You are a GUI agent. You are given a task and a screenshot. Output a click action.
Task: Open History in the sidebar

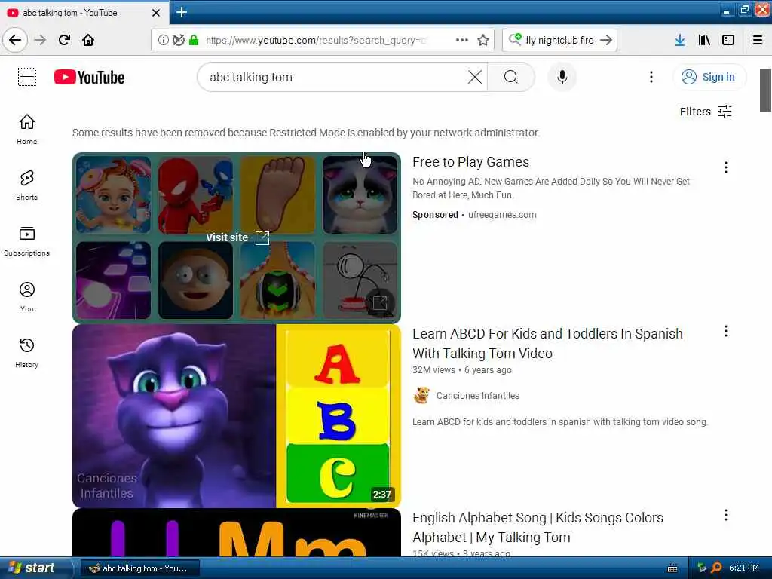[x=27, y=353]
